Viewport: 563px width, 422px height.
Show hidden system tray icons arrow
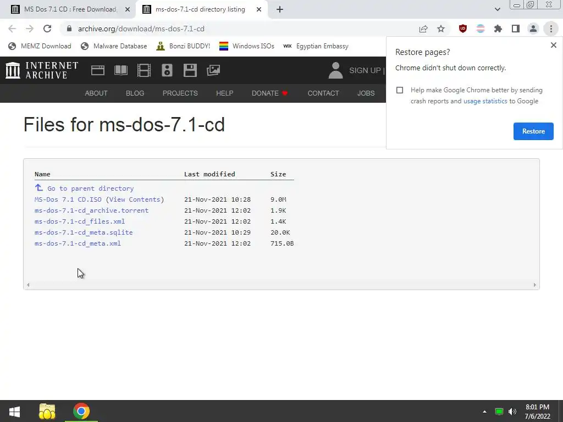(x=485, y=412)
